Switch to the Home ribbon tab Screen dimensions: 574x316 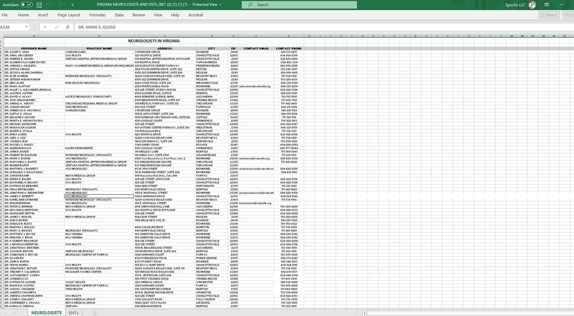(x=23, y=15)
